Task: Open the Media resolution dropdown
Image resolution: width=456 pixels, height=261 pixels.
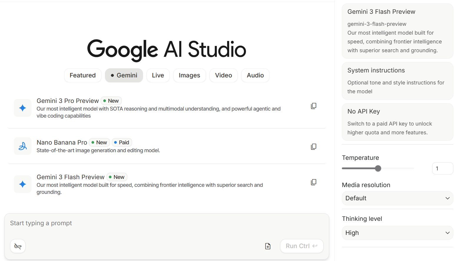Action: click(x=397, y=198)
